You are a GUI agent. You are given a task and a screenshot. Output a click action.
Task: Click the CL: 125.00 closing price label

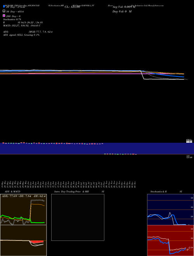pos(72,7)
